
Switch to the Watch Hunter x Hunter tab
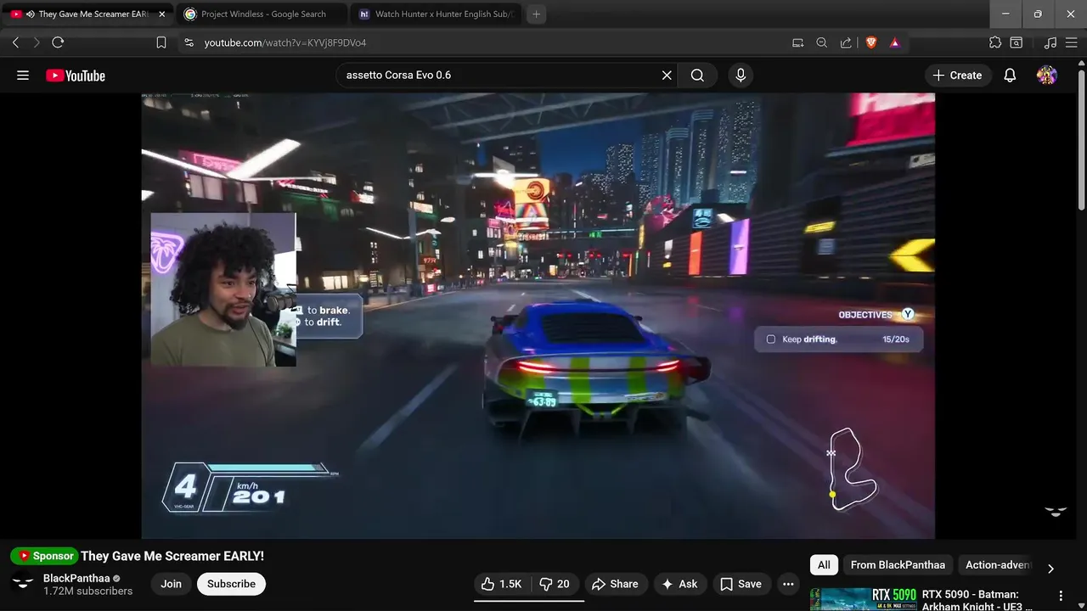(x=436, y=14)
